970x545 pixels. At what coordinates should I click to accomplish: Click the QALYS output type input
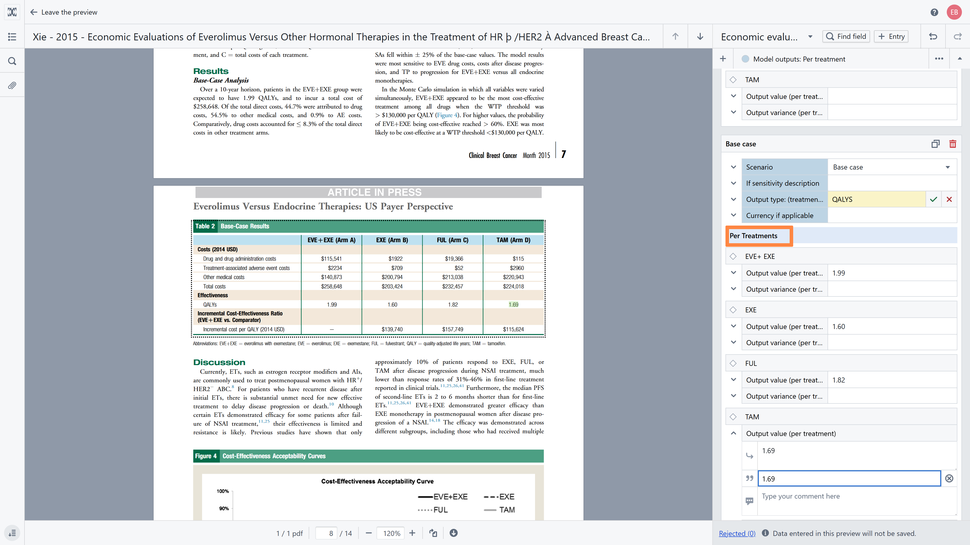877,199
